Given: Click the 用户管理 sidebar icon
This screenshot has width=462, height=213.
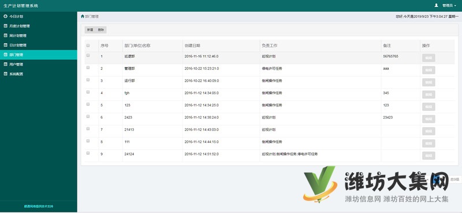Looking at the screenshot, I should pos(5,64).
